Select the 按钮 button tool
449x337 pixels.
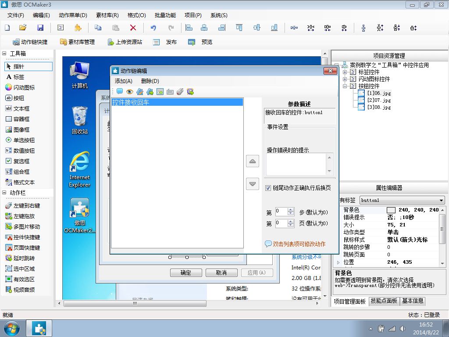click(x=15, y=98)
